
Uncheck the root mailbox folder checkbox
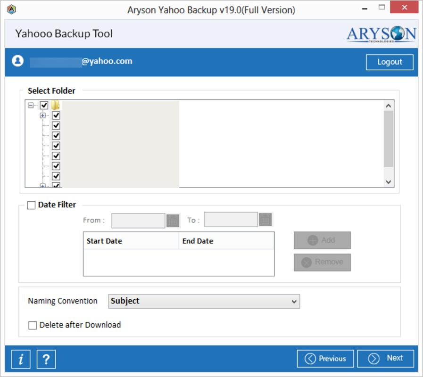click(43, 106)
